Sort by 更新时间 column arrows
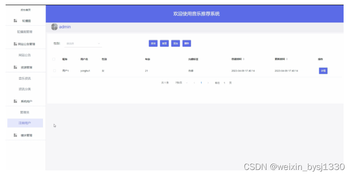Viewport: 352px width, 176px height. [287, 59]
